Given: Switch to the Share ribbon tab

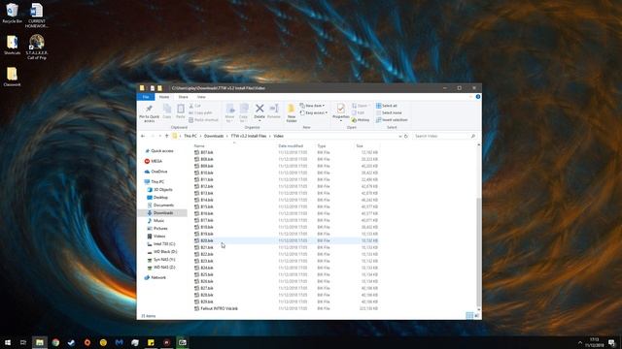Looking at the screenshot, I should (x=183, y=97).
